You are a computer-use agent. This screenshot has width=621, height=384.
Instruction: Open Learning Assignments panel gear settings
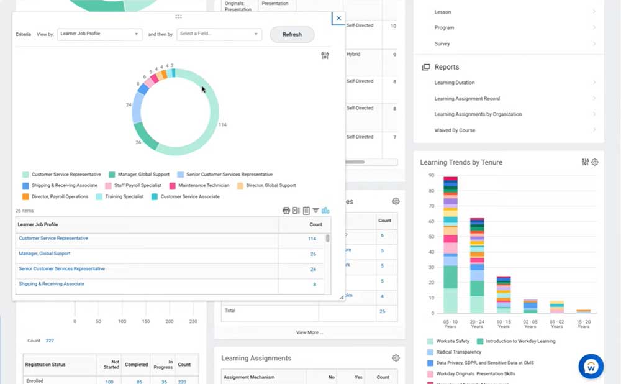coord(396,358)
